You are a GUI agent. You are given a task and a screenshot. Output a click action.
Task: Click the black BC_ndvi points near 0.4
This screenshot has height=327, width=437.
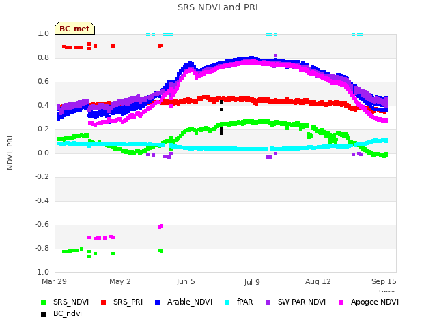(x=221, y=106)
